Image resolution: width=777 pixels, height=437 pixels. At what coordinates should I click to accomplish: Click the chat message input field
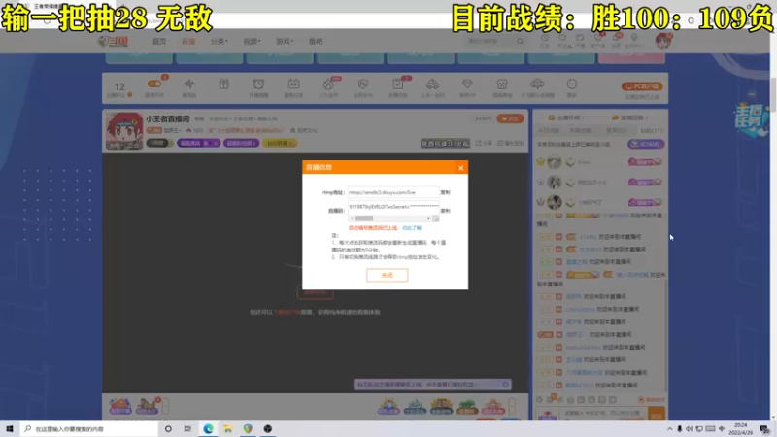click(604, 414)
